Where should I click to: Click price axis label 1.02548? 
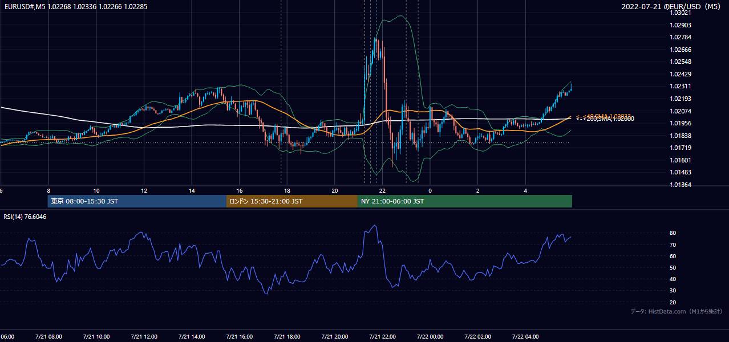(x=681, y=62)
